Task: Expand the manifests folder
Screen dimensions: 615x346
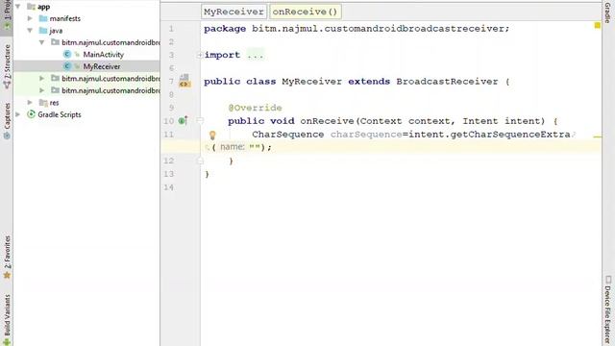Action: pyautogui.click(x=30, y=18)
